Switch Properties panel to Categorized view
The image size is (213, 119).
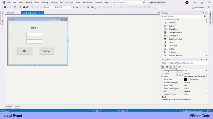click(x=163, y=67)
